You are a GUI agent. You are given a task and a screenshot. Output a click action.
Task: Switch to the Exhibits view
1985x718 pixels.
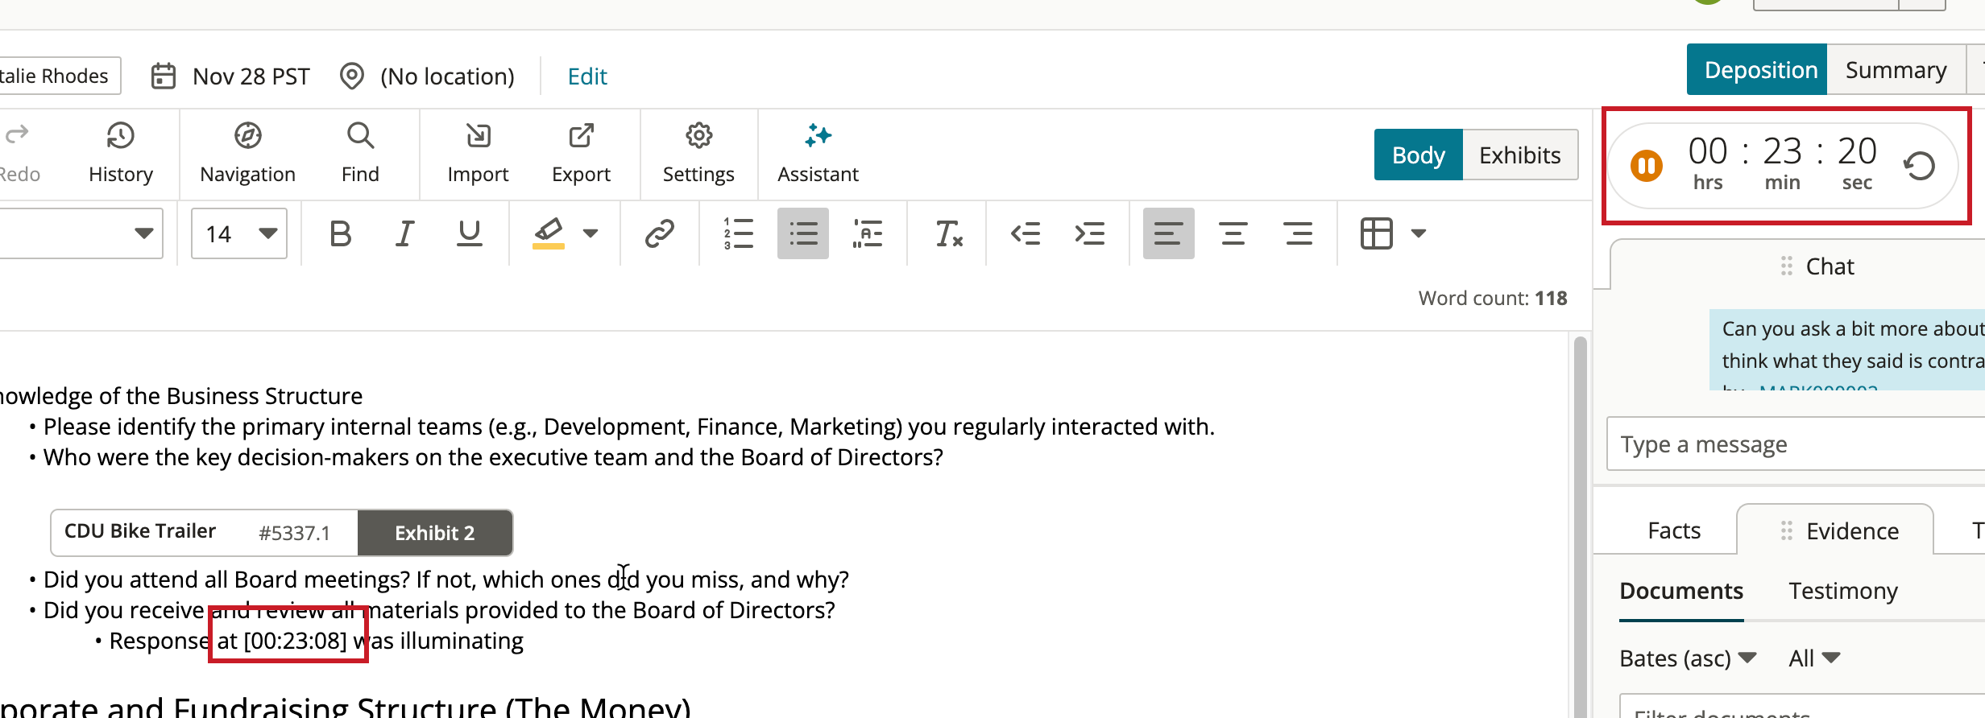(1519, 155)
